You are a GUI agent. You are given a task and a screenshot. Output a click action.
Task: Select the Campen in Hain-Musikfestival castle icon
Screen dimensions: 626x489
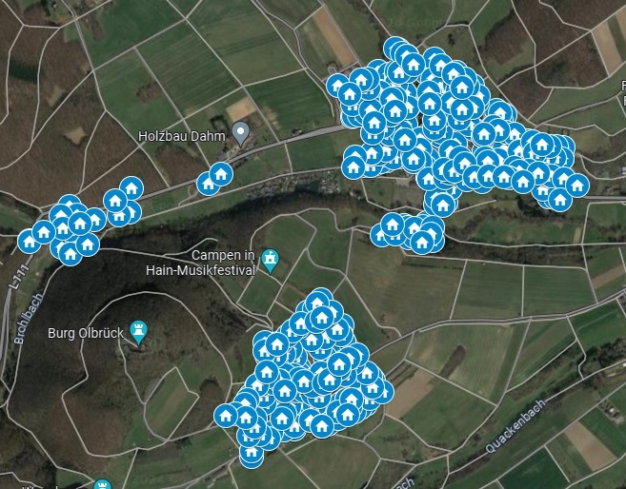(270, 262)
